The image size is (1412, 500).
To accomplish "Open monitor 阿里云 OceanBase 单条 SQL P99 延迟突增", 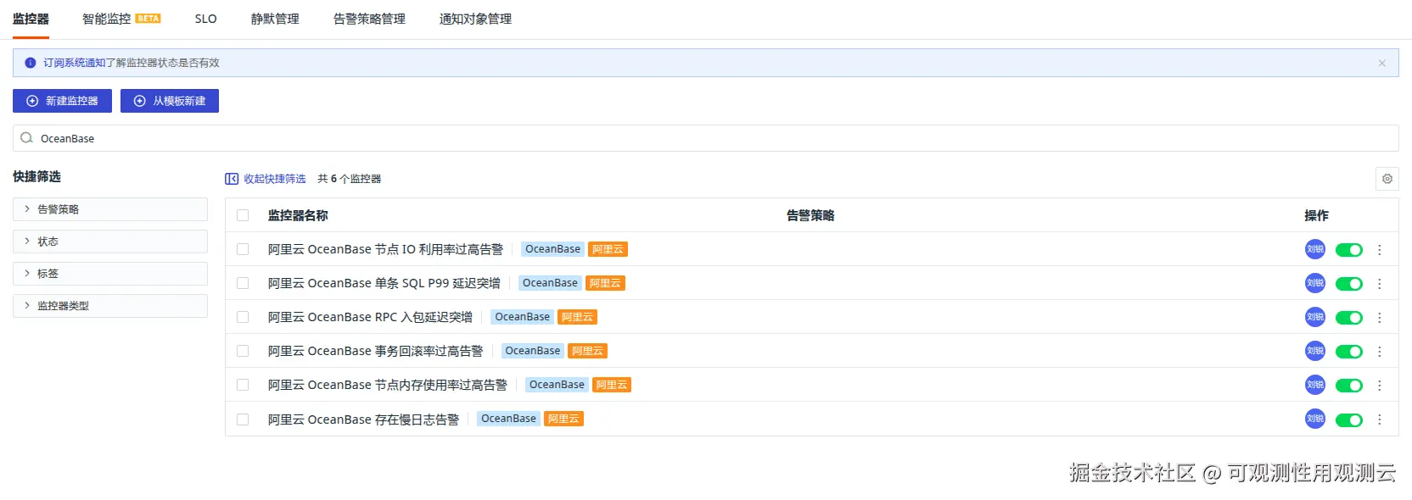I will 384,283.
